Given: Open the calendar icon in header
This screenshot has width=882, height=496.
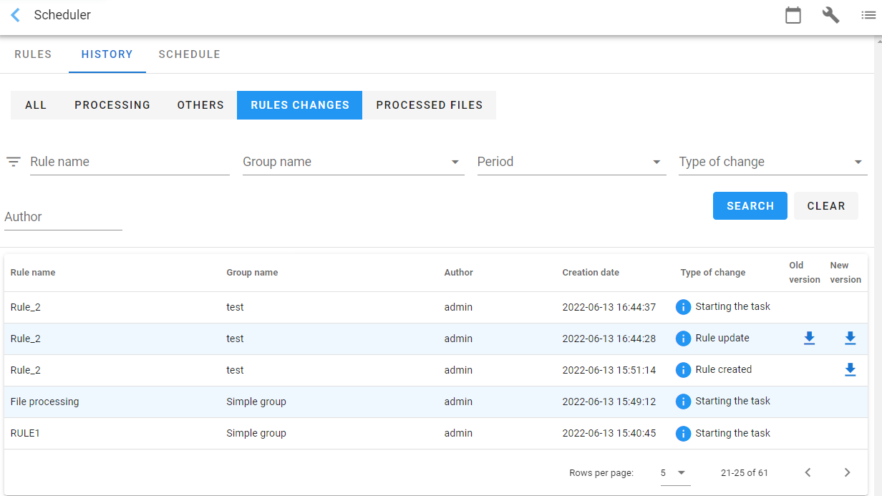Looking at the screenshot, I should (x=793, y=15).
